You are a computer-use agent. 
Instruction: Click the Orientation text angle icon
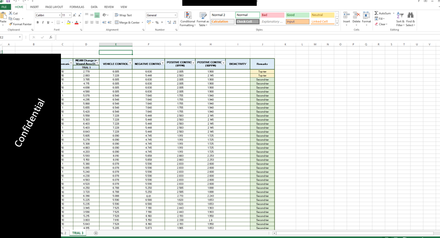coord(104,15)
